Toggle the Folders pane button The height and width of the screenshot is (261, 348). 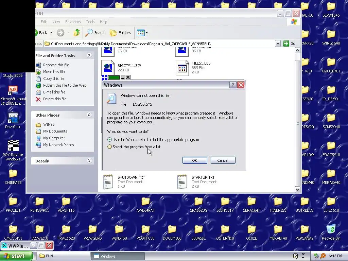tap(120, 33)
